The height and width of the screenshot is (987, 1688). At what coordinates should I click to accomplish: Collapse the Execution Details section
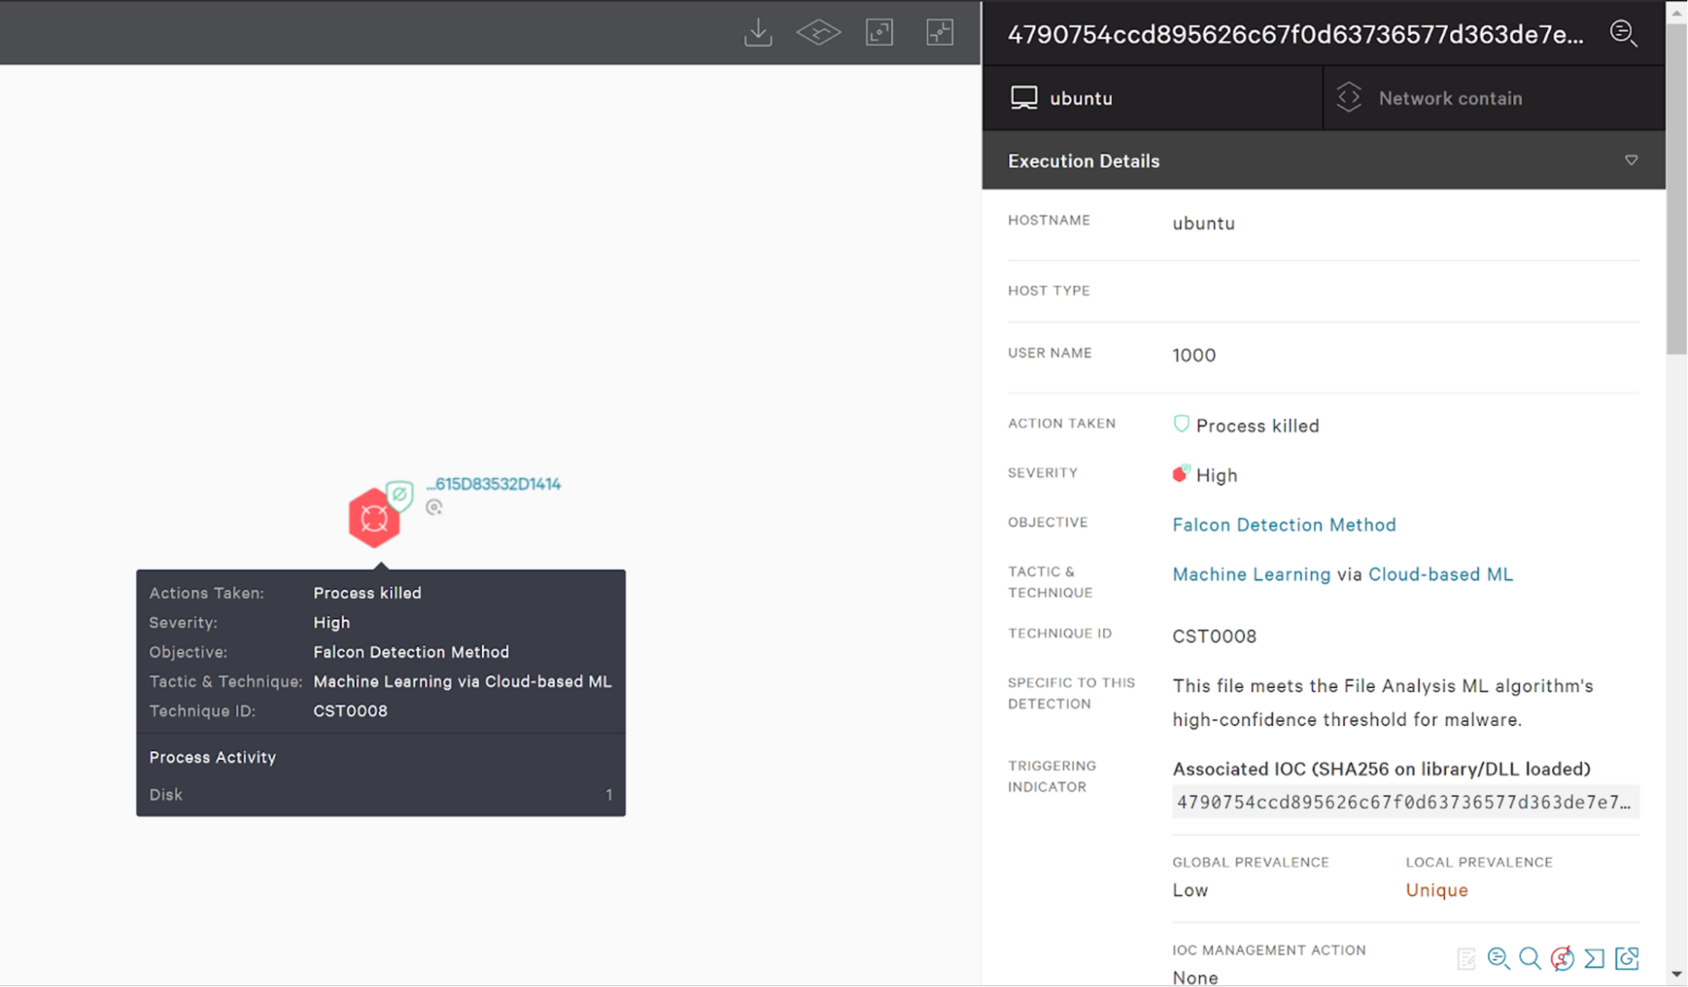pos(1631,160)
